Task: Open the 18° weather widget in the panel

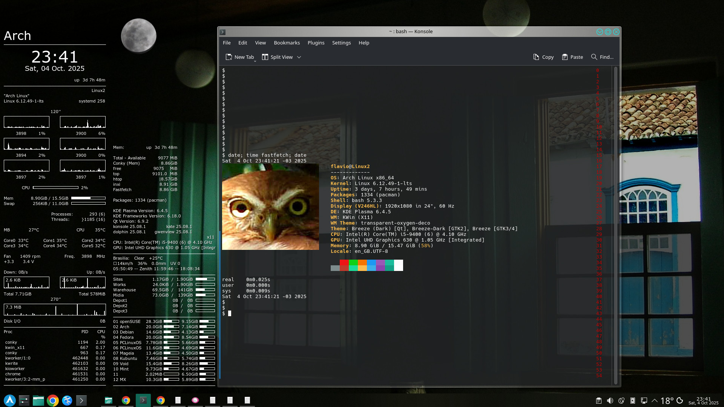Action: pos(667,401)
